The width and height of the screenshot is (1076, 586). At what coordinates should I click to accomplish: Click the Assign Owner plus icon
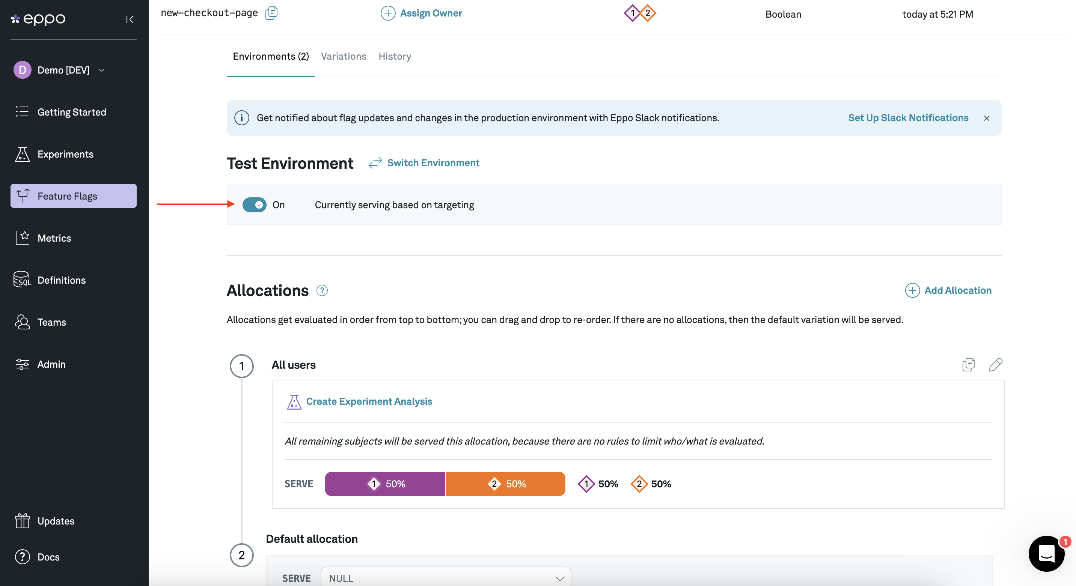(x=388, y=14)
